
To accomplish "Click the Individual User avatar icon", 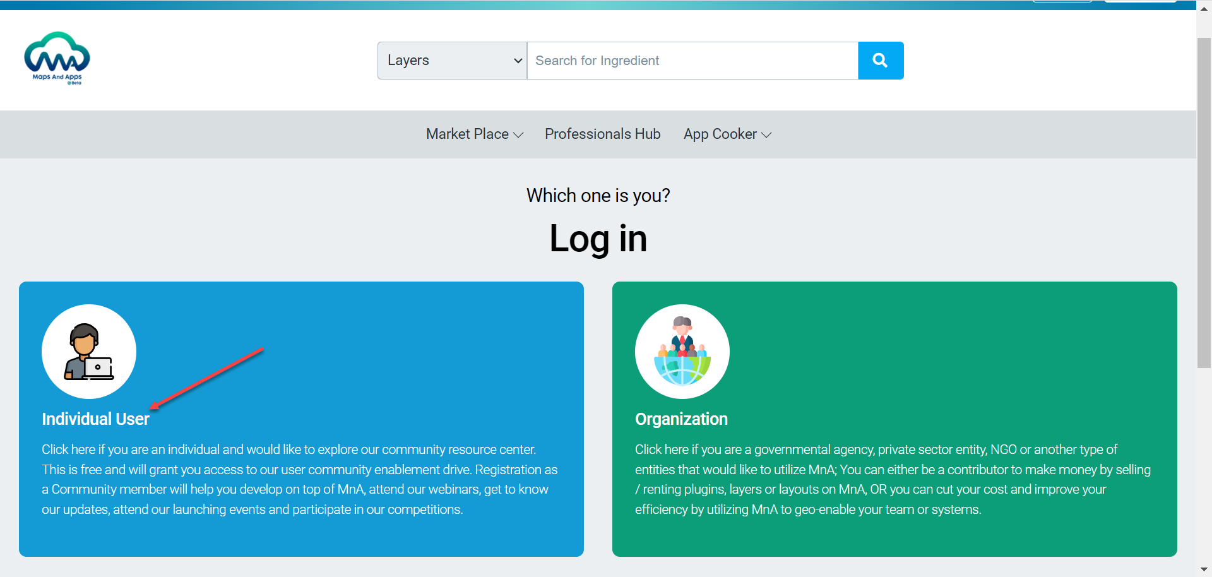I will (89, 352).
